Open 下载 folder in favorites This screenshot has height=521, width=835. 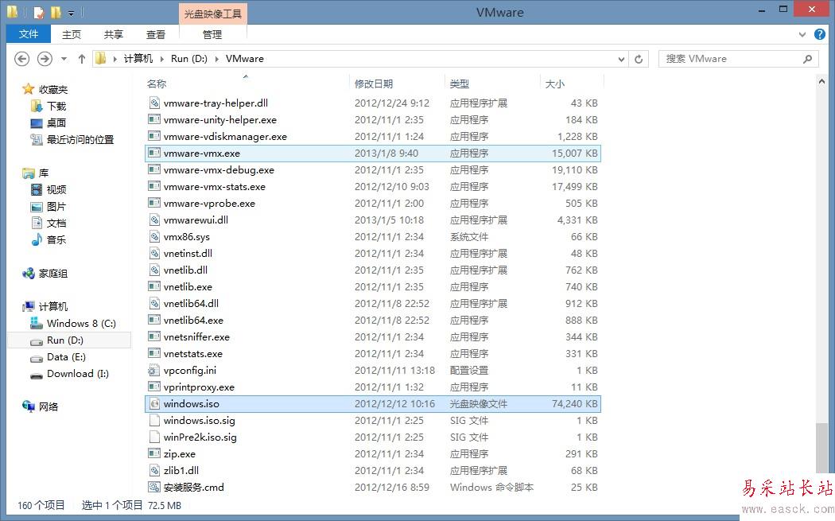(x=56, y=106)
